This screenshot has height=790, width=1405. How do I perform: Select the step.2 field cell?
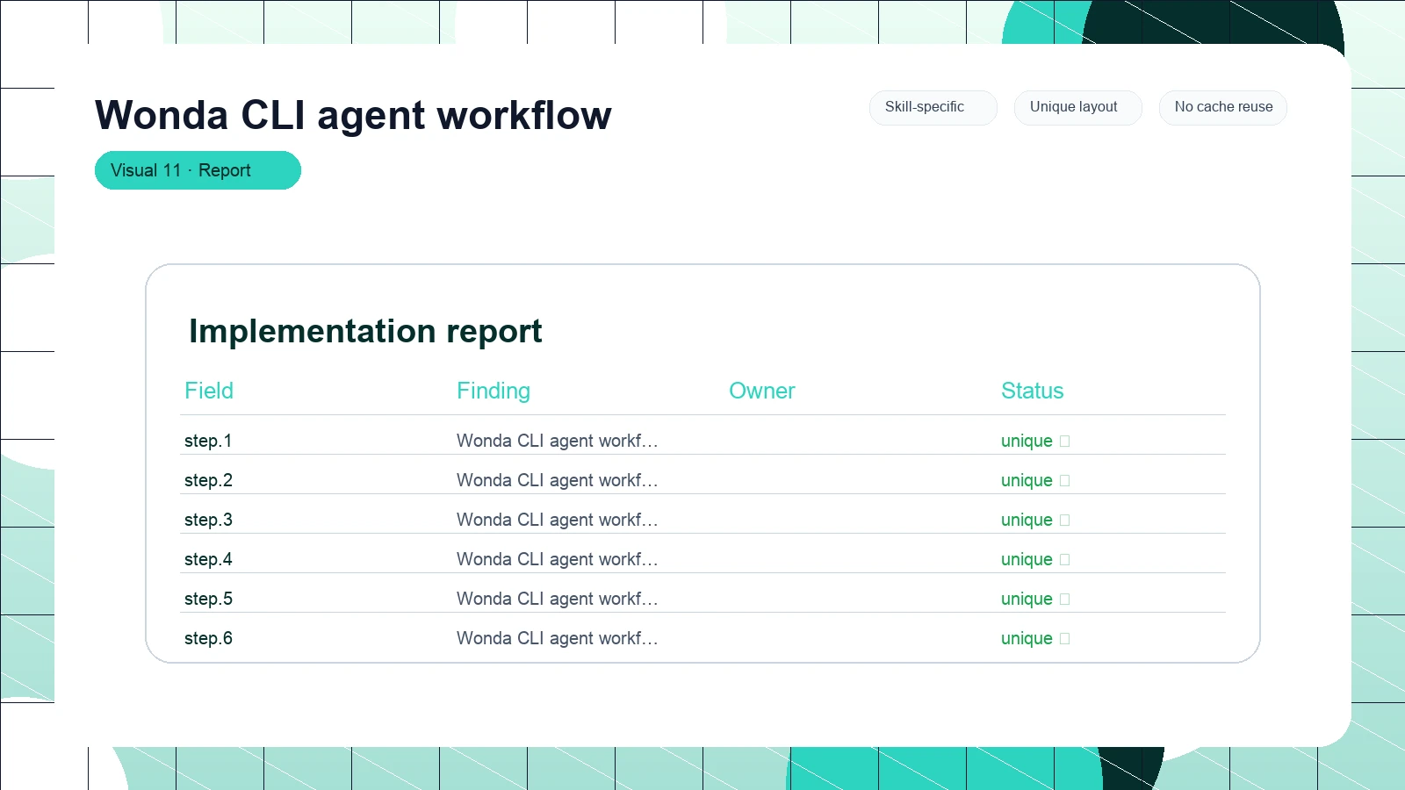(208, 480)
